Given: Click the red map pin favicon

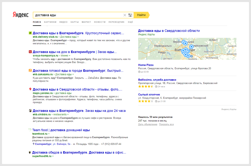Looking at the screenshot, I should pyautogui.click(x=30, y=89).
